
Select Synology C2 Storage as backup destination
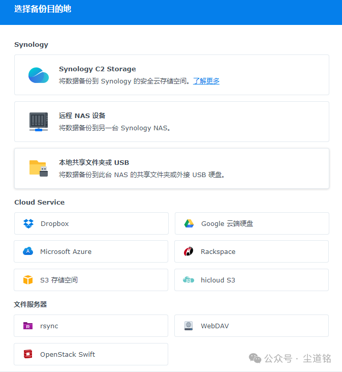pos(97,69)
